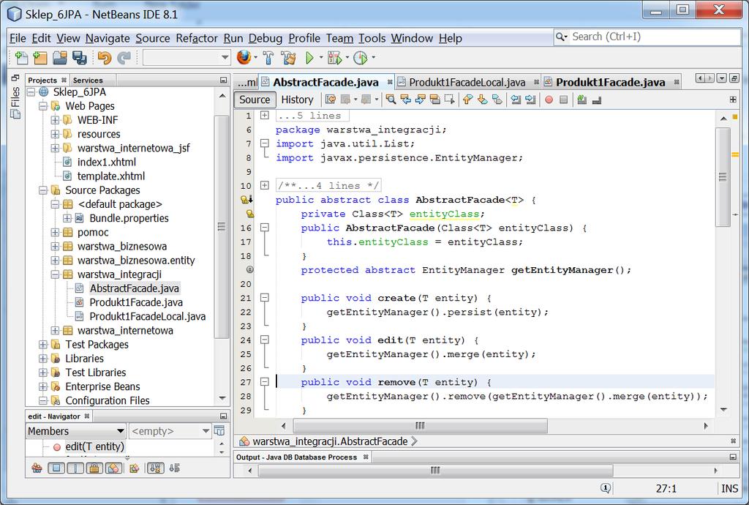Switch to Produkt1FacadeLocal.java tab
This screenshot has height=505, width=749.
[x=467, y=82]
